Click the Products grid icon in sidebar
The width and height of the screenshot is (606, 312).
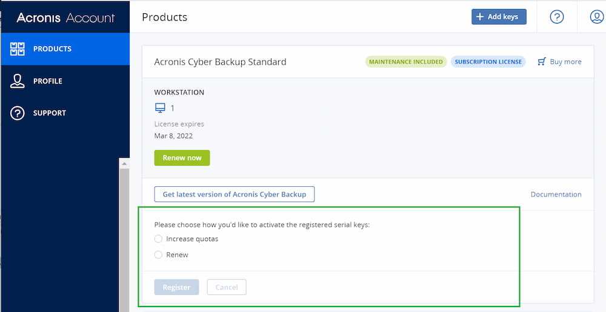(18, 49)
